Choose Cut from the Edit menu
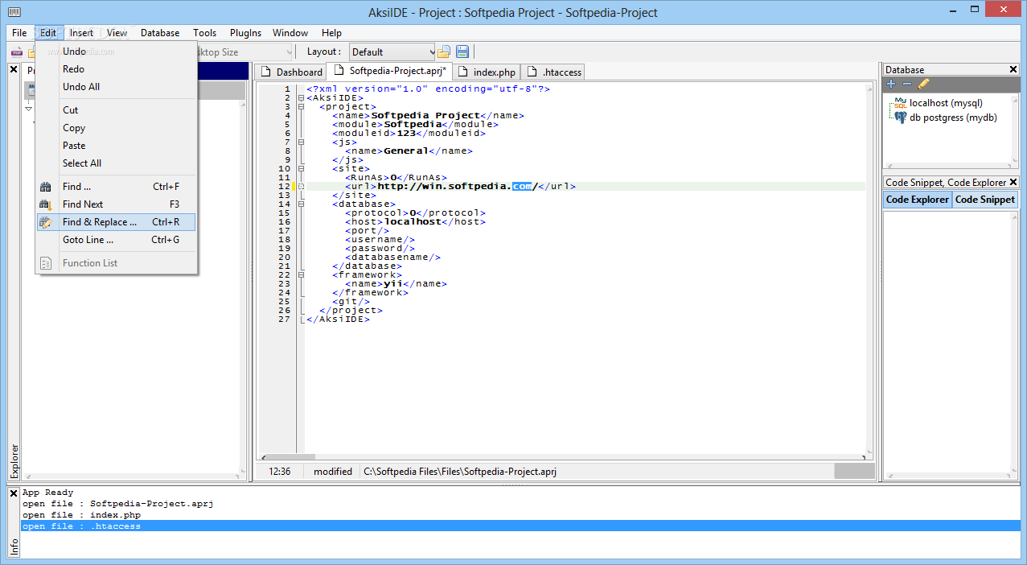This screenshot has width=1027, height=565. click(x=116, y=110)
